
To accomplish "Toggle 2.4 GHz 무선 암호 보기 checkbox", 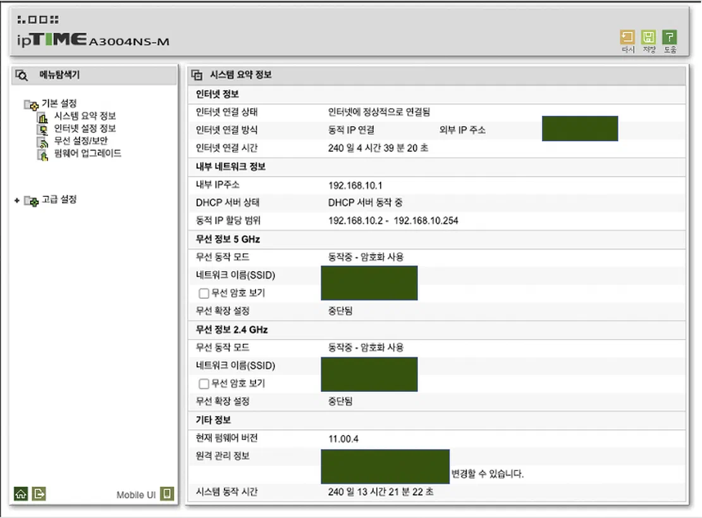I will point(204,384).
